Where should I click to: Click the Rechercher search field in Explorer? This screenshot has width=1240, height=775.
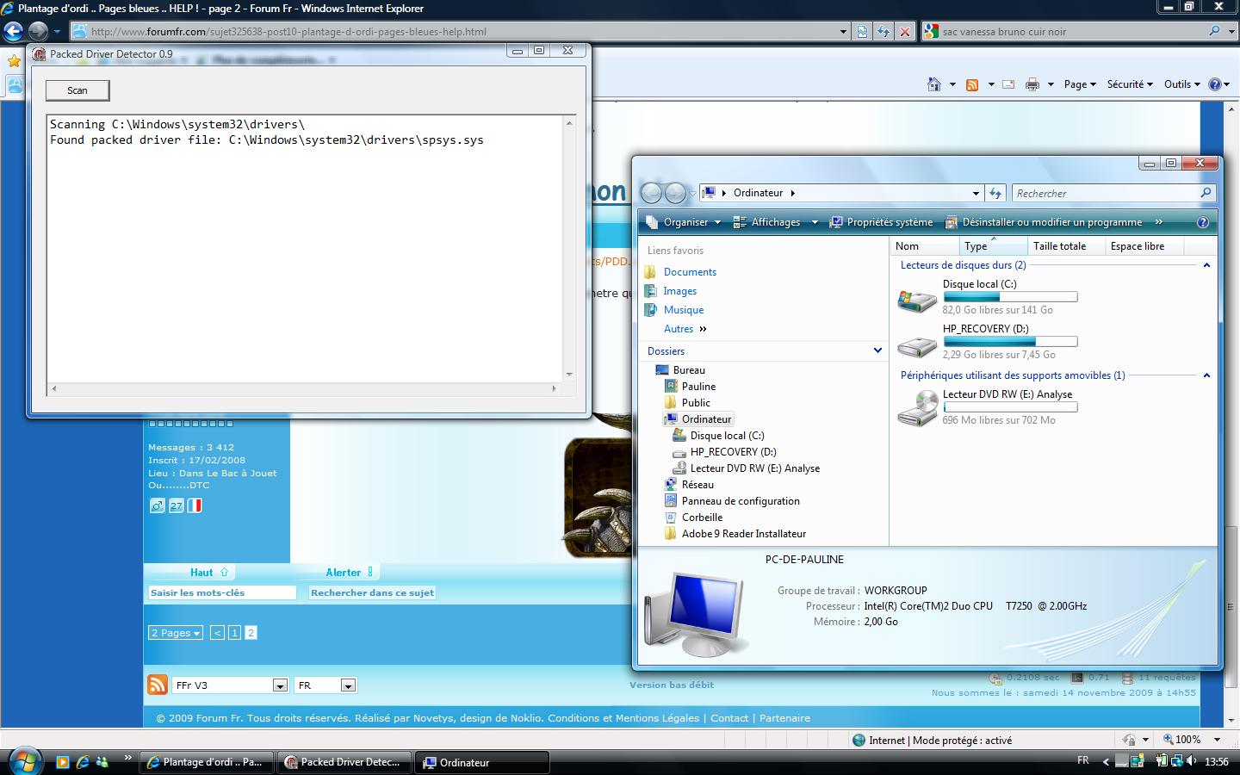point(1106,194)
